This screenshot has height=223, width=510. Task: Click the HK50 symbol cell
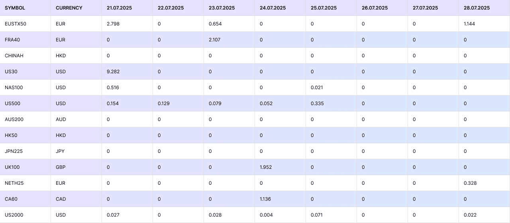point(25,135)
